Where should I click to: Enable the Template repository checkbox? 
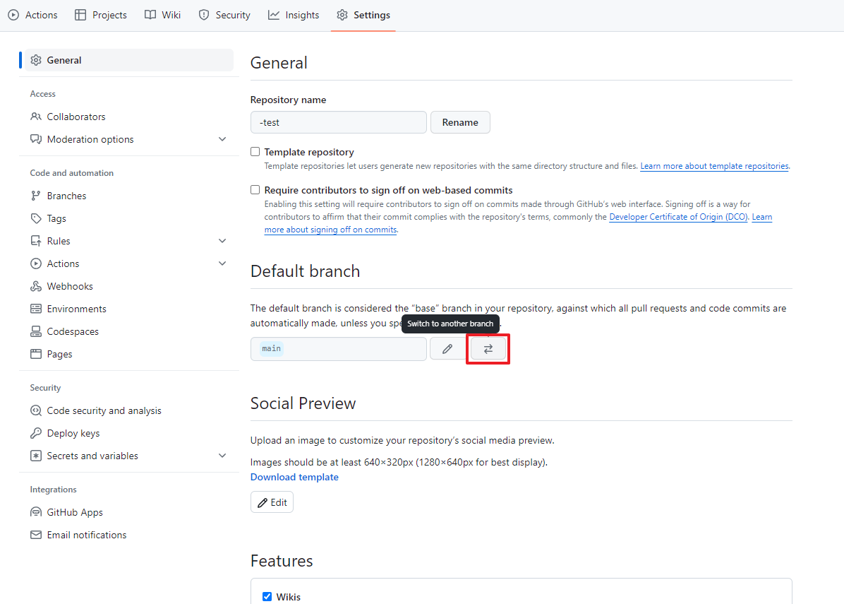pos(255,152)
